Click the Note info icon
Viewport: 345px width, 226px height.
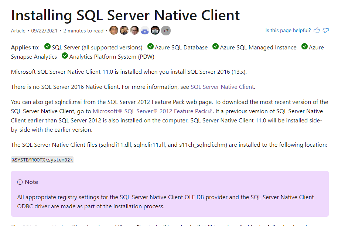(20, 182)
